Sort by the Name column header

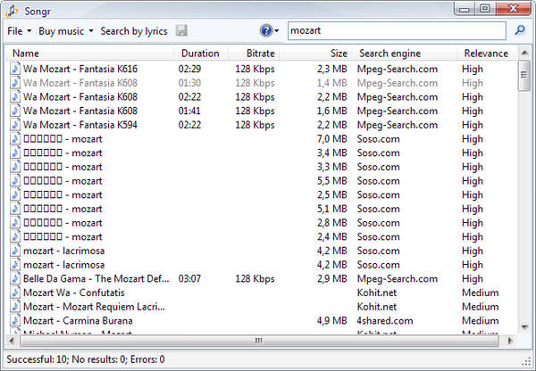click(90, 54)
